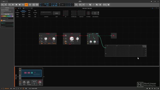The image size is (160, 90).
Task: Toggle the loop icon in transport
Action: 62,5
